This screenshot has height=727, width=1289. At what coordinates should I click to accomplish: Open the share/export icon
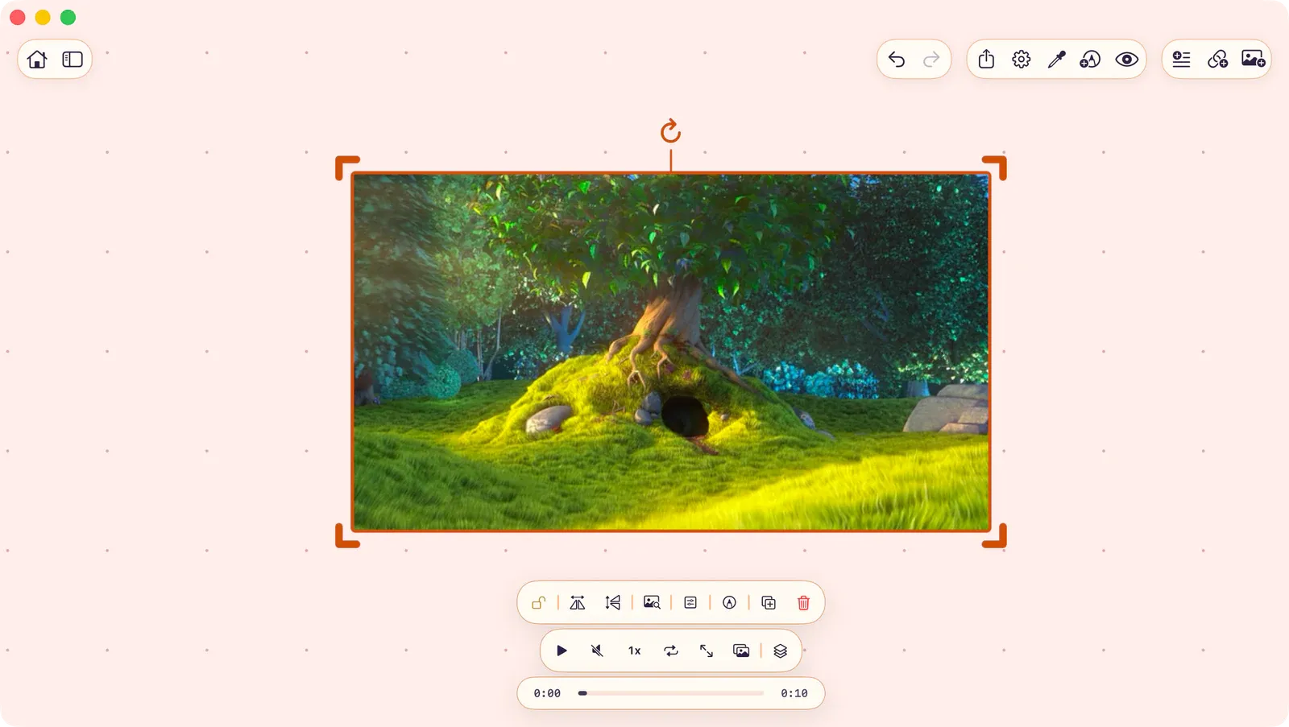pyautogui.click(x=986, y=59)
